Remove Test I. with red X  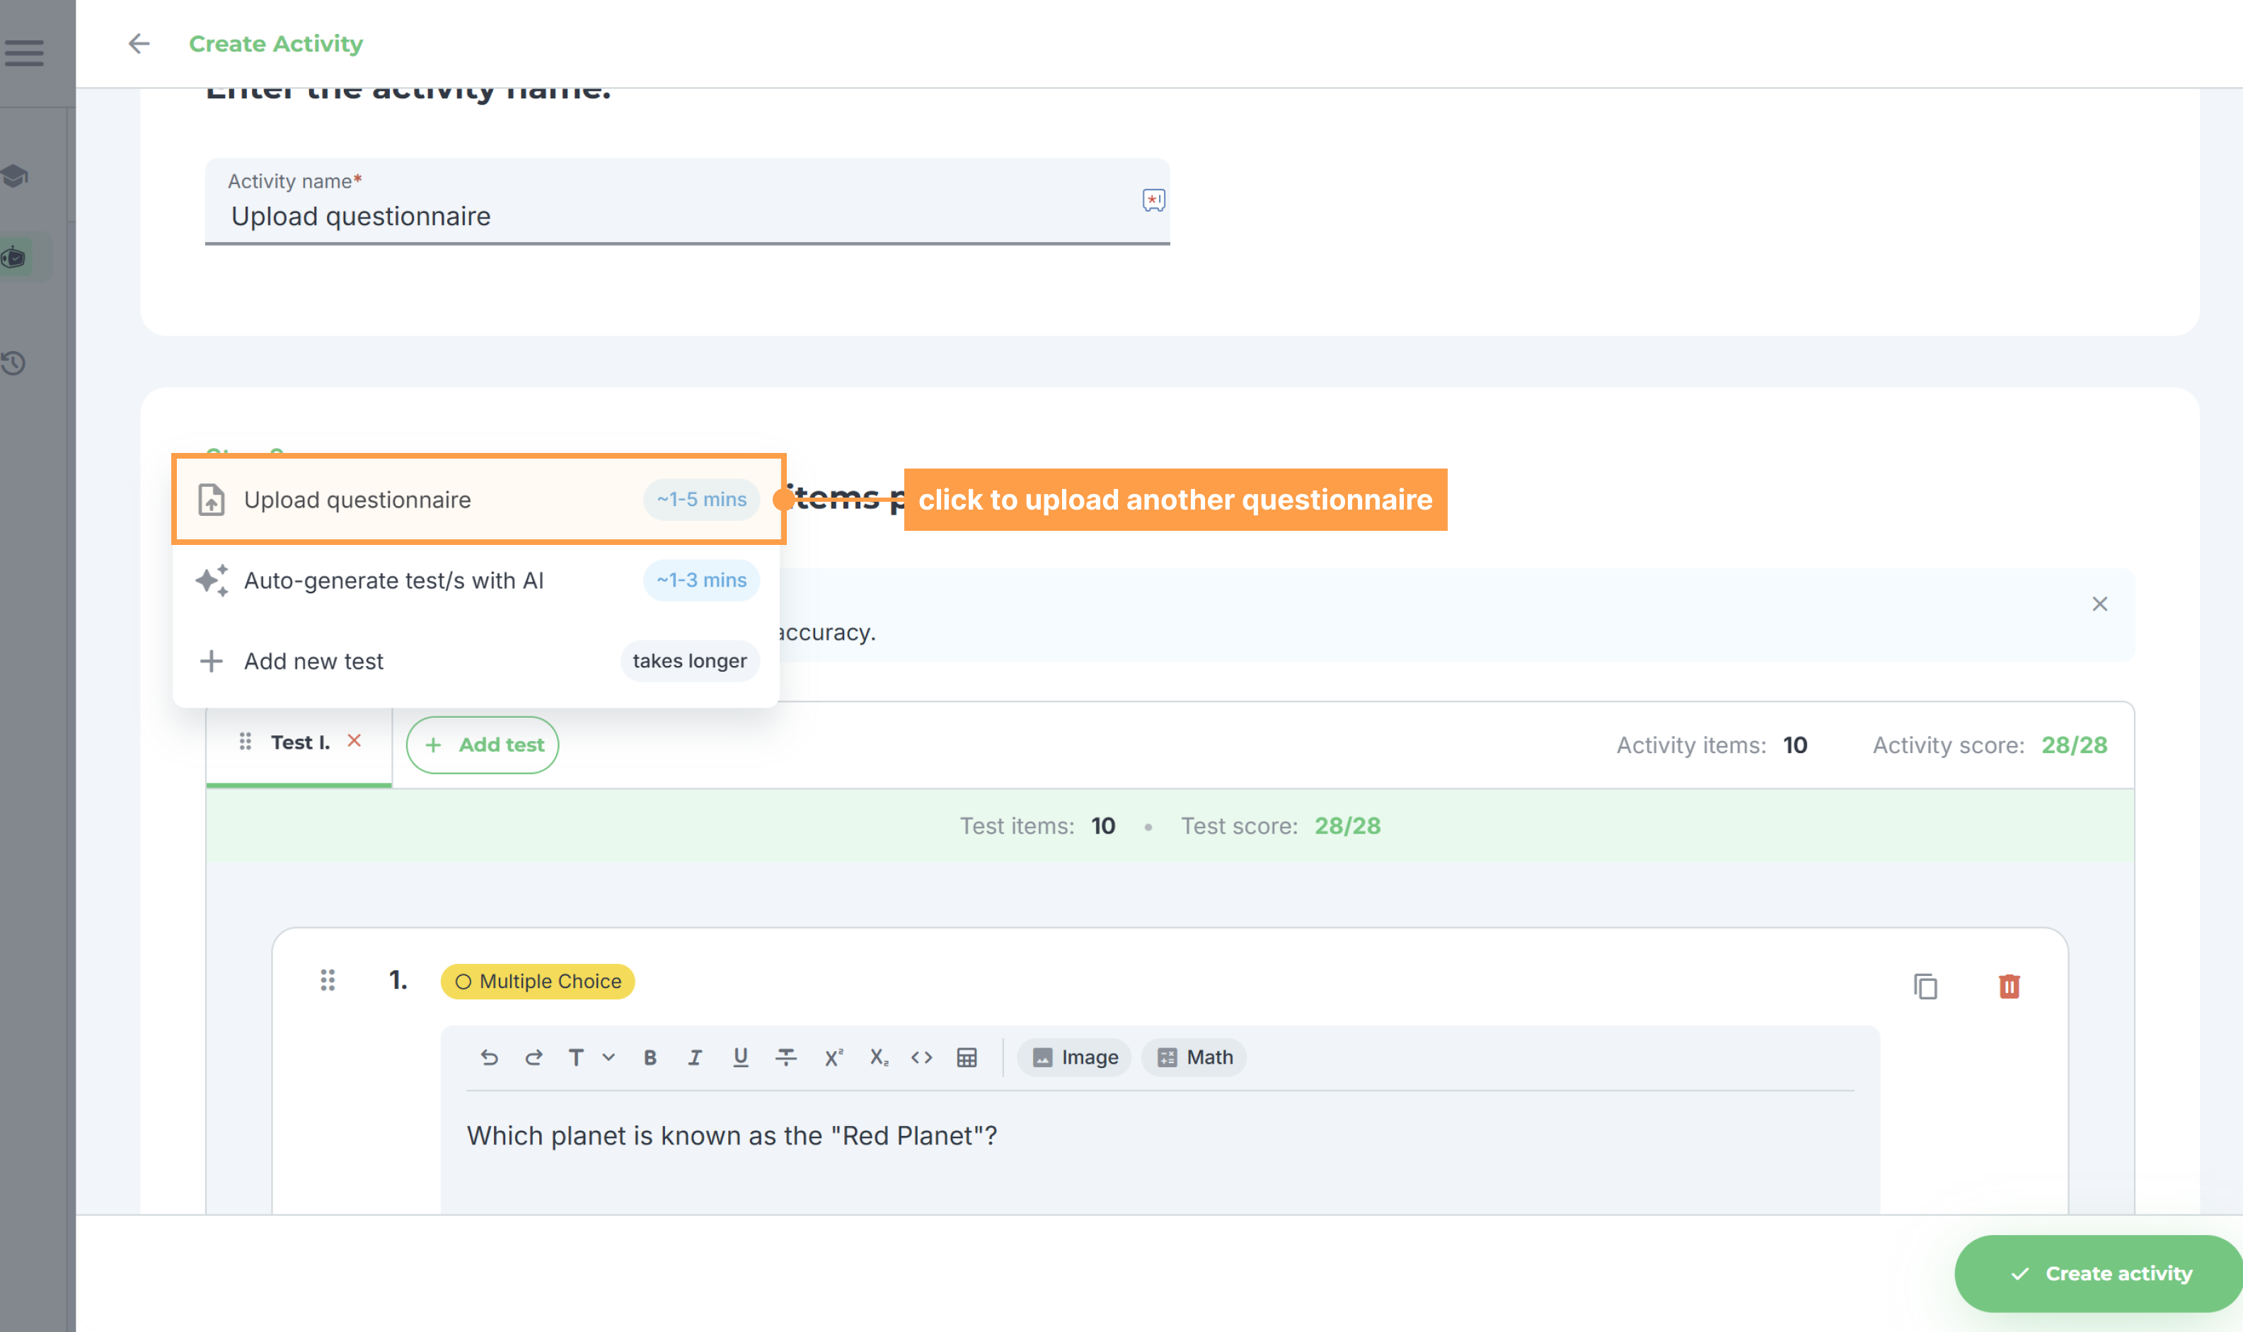click(354, 740)
